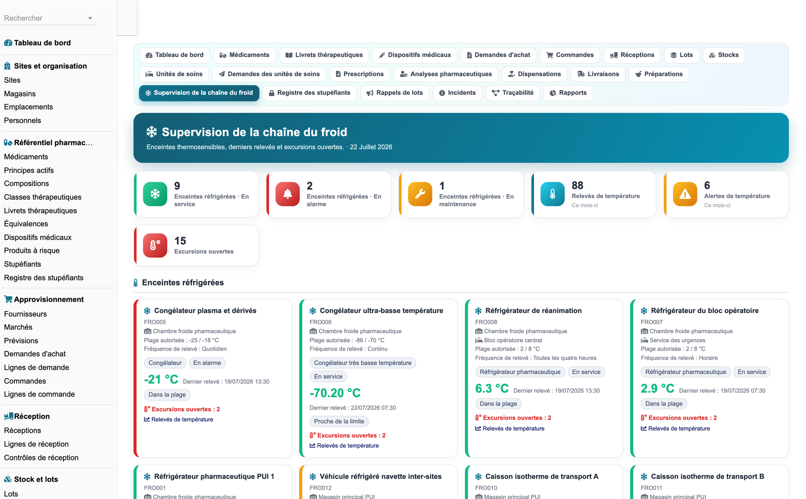Click the -70.20 °C temperature reading
806x499 pixels.
(x=335, y=393)
